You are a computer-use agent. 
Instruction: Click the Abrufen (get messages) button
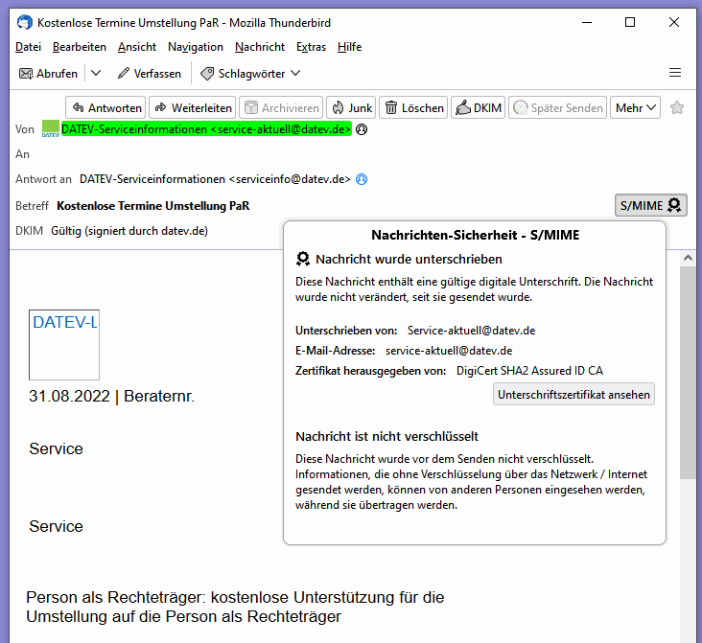tap(49, 74)
